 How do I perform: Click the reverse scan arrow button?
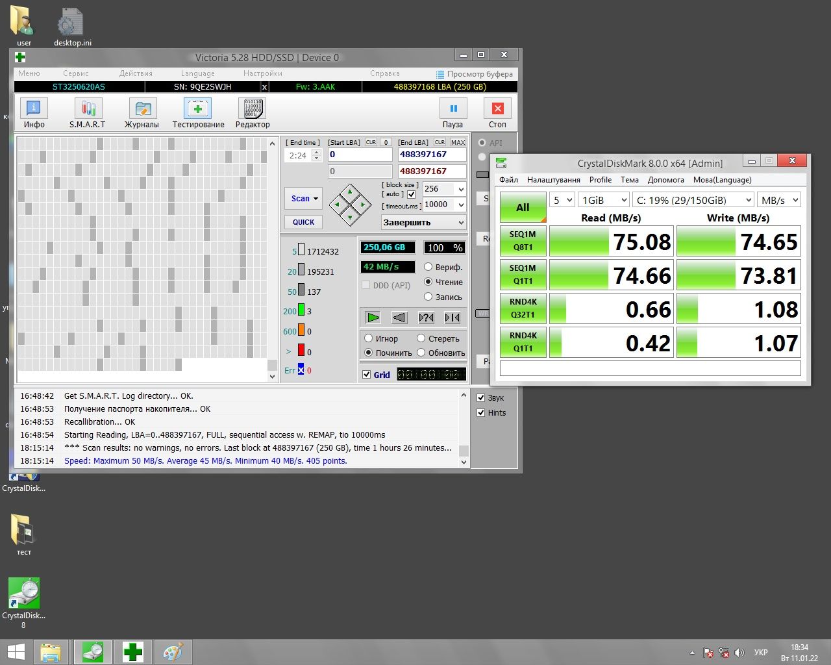click(399, 318)
